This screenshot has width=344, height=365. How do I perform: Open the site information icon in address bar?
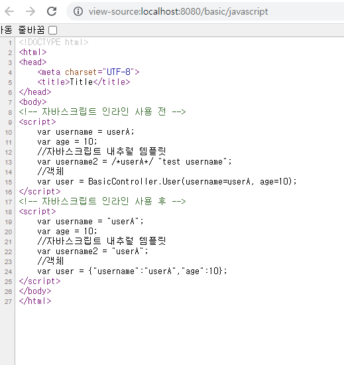pyautogui.click(x=78, y=11)
